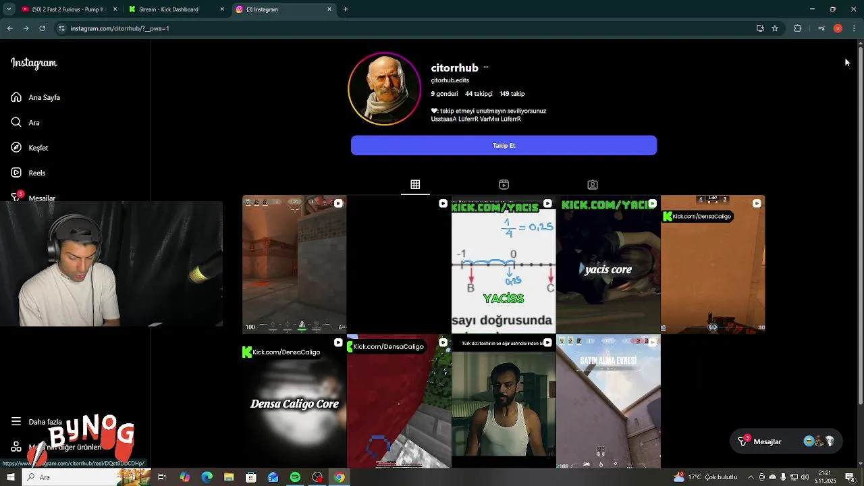This screenshot has height=486, width=864.
Task: Open the clock showing 21:21
Action: 825,477
